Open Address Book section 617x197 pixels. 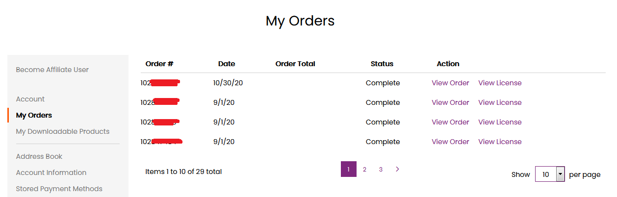pos(39,156)
